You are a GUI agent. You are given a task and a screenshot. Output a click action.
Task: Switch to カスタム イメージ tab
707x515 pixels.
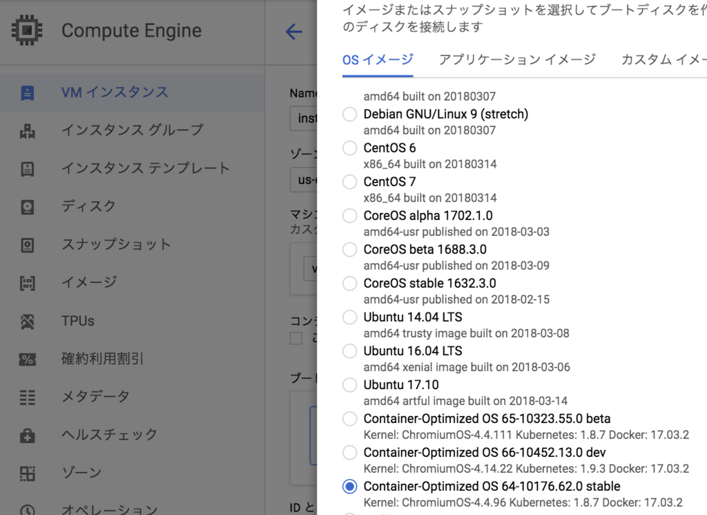pyautogui.click(x=664, y=59)
